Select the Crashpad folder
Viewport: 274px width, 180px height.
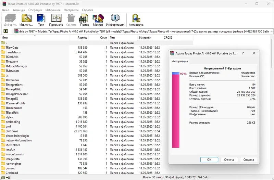pyautogui.click(x=12, y=173)
